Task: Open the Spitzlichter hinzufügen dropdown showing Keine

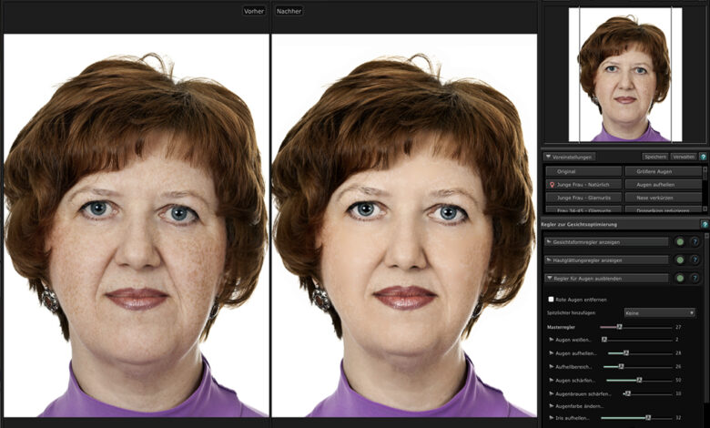Action: pyautogui.click(x=659, y=313)
